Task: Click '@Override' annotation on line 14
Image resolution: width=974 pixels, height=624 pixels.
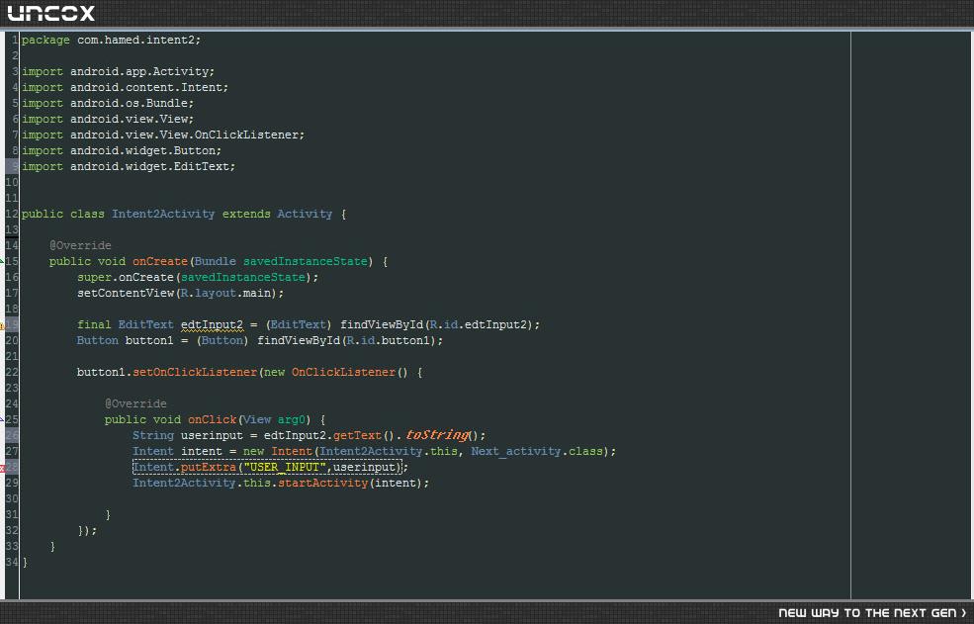Action: [x=80, y=245]
